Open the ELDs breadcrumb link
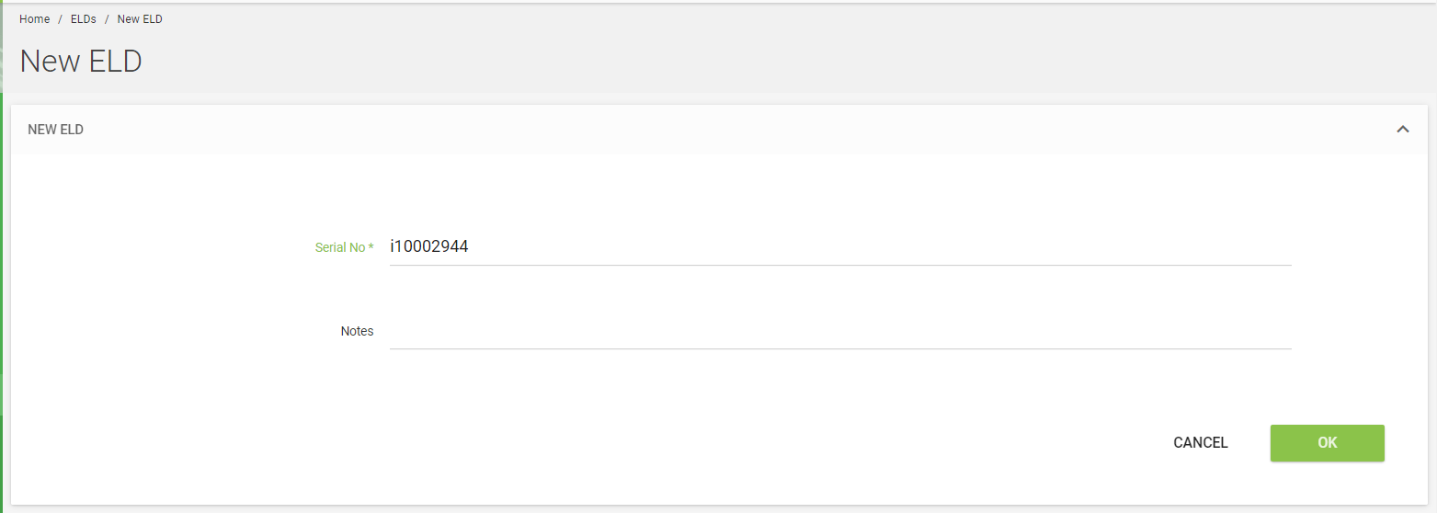Image resolution: width=1437 pixels, height=513 pixels. (84, 19)
